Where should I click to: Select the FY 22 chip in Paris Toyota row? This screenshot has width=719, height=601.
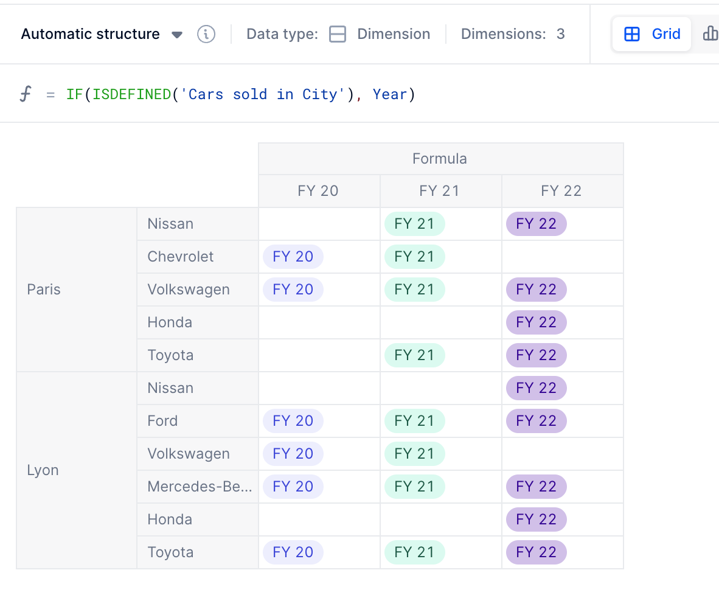536,355
